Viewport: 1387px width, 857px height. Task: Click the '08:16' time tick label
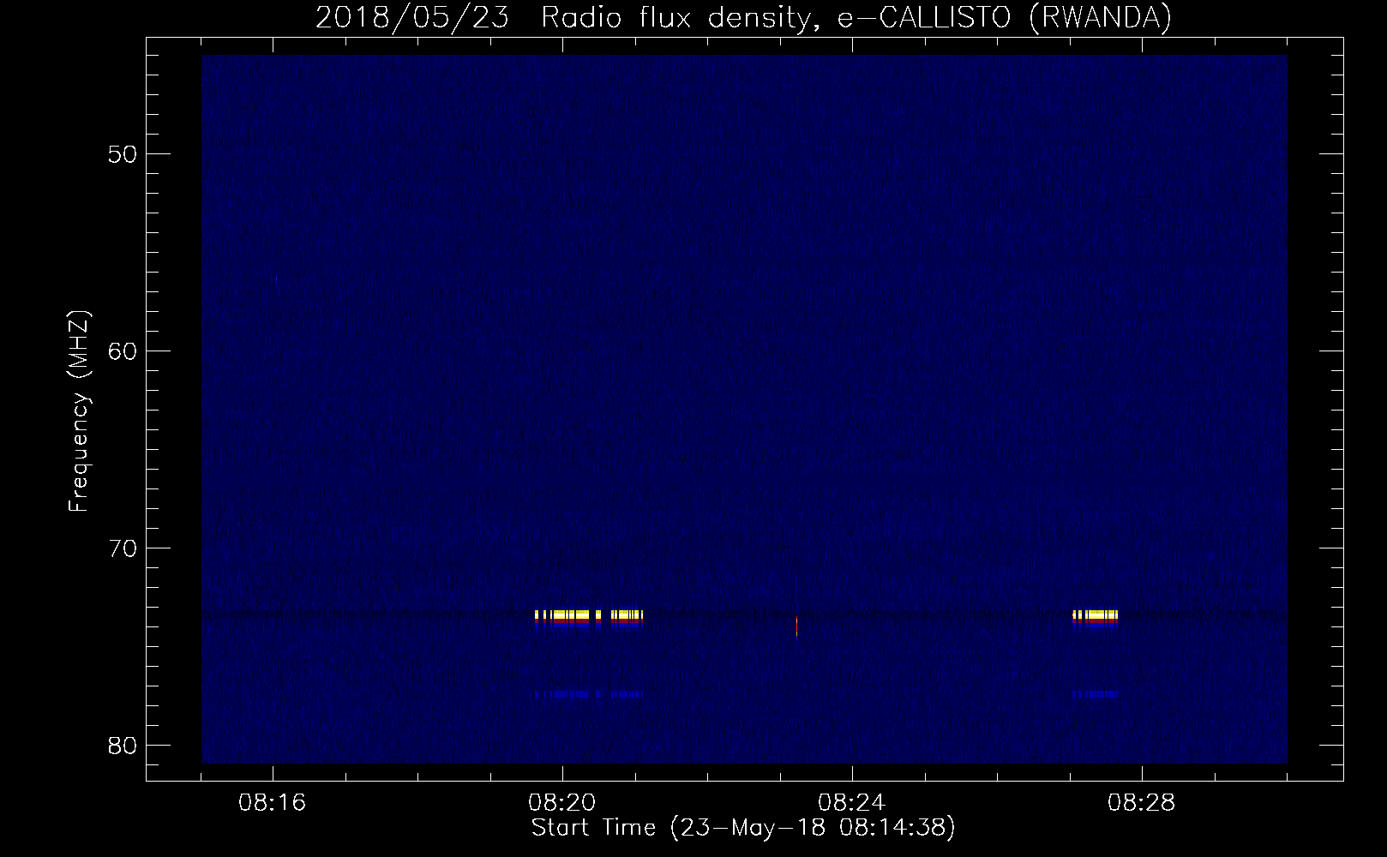coord(273,804)
